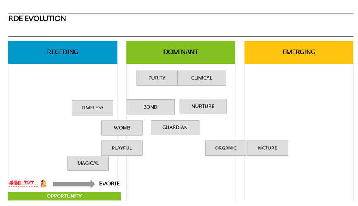The image size is (358, 206).
Task: Click the WOMB box
Action: pos(122,128)
